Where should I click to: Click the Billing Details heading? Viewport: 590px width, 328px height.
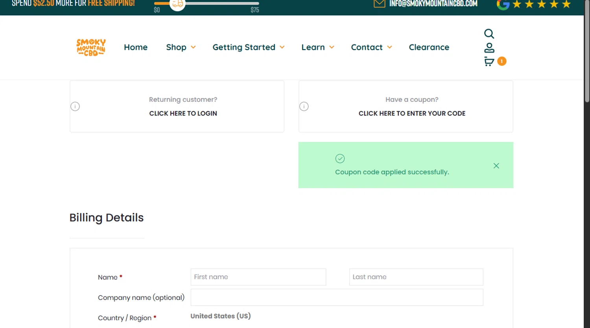point(107,218)
